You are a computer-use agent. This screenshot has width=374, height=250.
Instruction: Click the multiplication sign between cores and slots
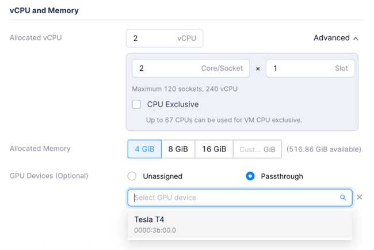(x=258, y=69)
